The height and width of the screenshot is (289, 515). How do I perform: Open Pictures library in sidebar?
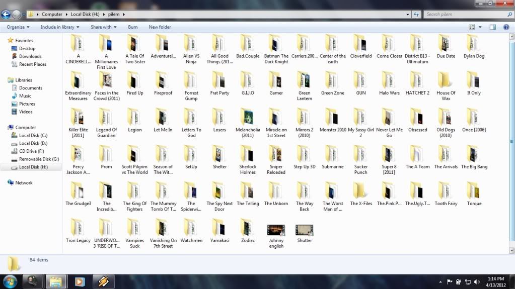tap(27, 104)
